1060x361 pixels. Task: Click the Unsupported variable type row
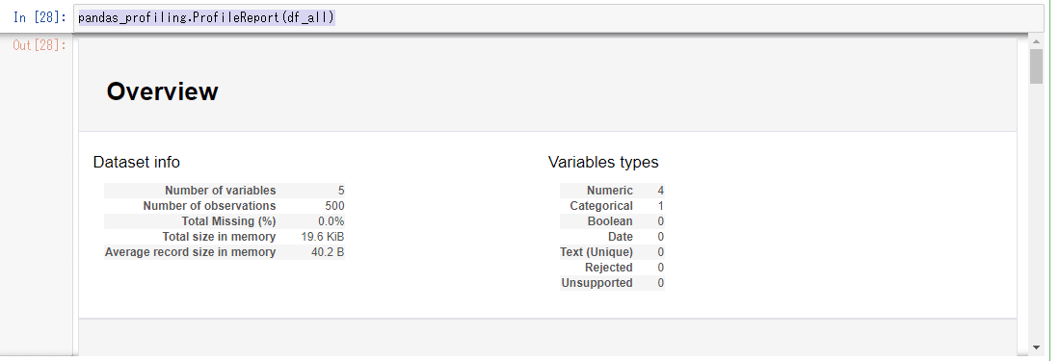pos(613,283)
